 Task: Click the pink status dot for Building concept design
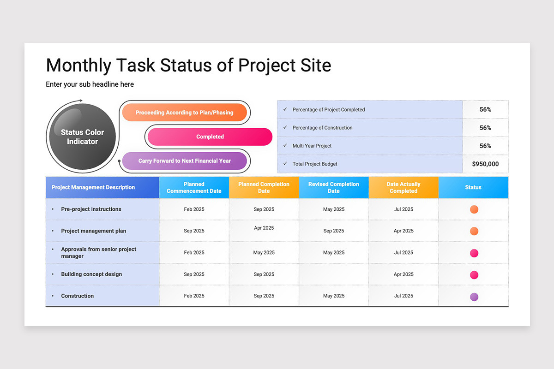click(474, 274)
